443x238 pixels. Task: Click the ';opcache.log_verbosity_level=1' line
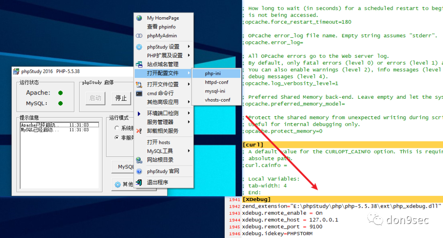click(x=290, y=84)
